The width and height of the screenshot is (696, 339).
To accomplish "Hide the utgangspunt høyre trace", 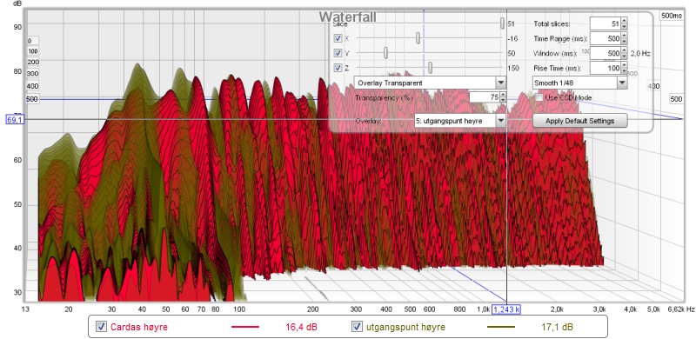I will [357, 327].
